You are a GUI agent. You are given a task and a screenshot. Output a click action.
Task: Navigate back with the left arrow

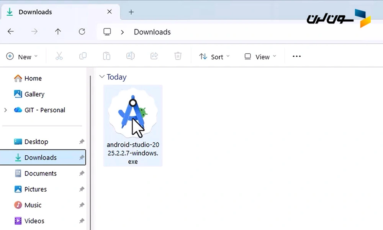[x=11, y=32]
